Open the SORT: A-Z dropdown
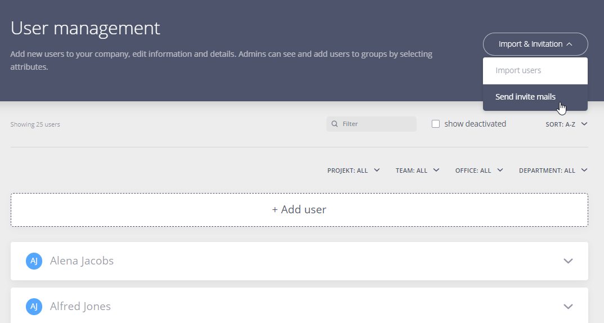This screenshot has width=604, height=323. [x=566, y=124]
